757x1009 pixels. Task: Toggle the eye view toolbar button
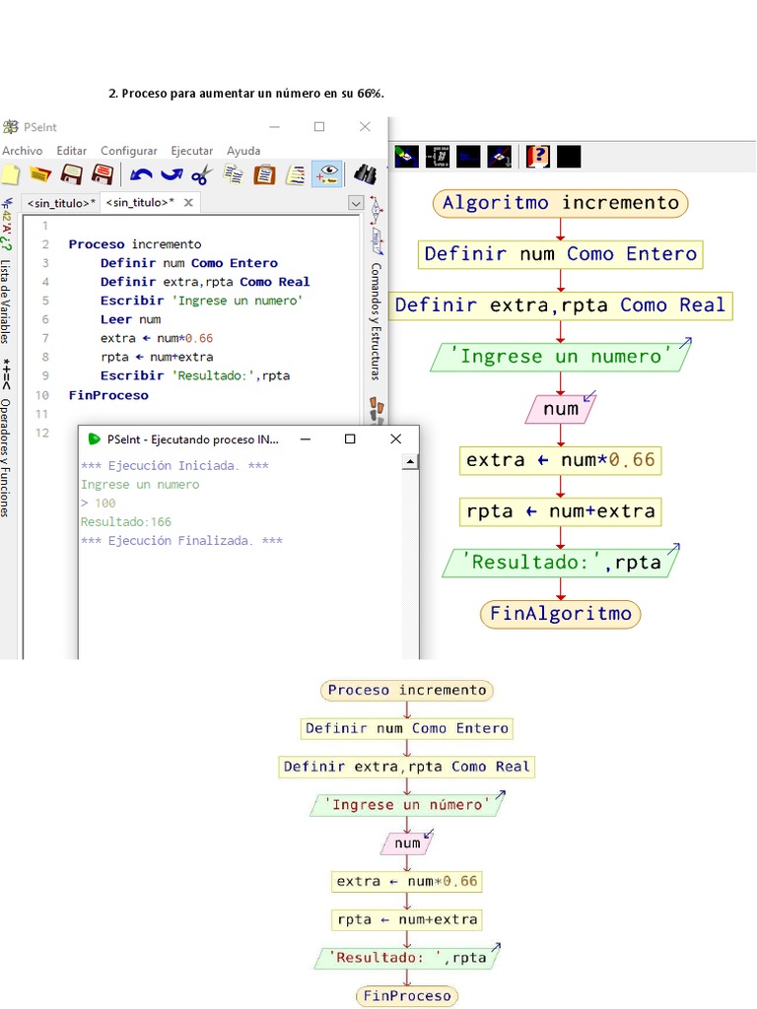click(327, 175)
